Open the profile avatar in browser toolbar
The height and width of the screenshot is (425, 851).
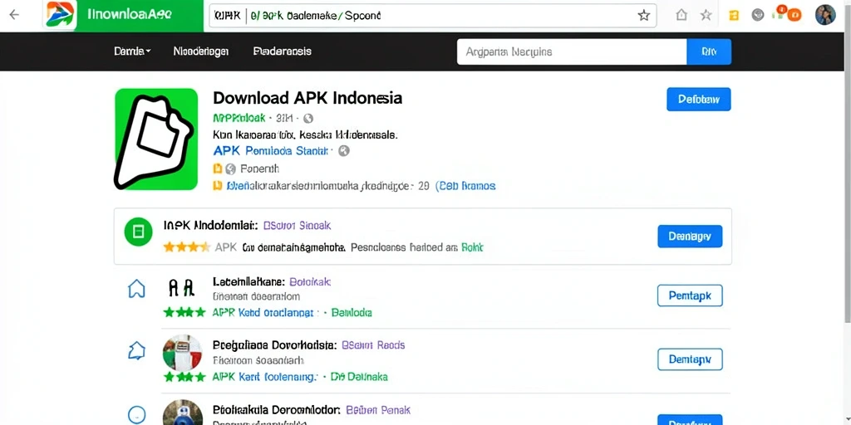[x=825, y=15]
